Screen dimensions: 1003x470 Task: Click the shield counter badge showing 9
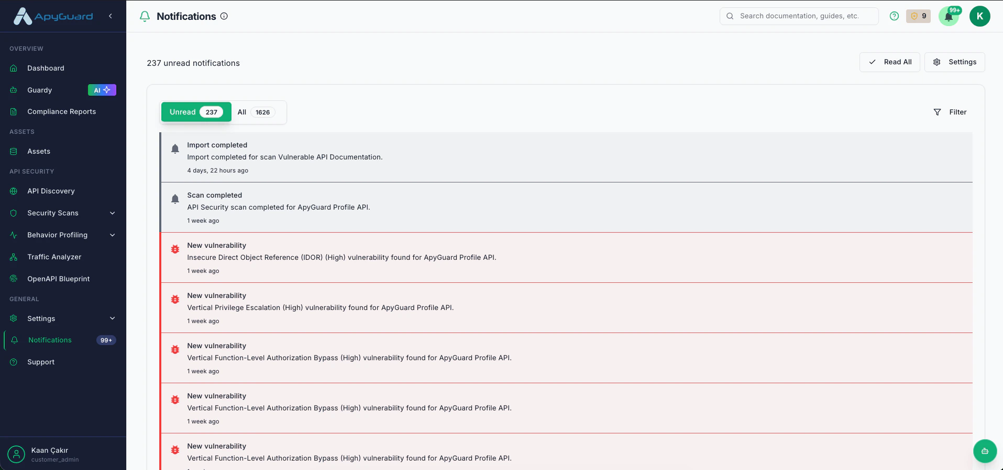coord(918,16)
